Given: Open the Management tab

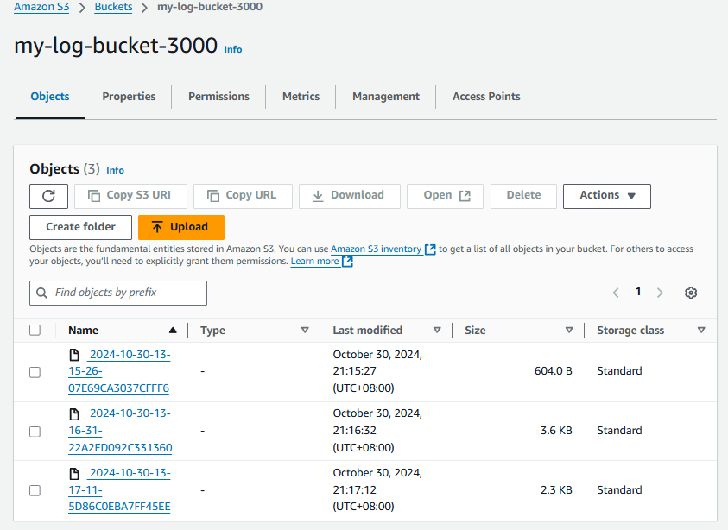Looking at the screenshot, I should coord(385,96).
